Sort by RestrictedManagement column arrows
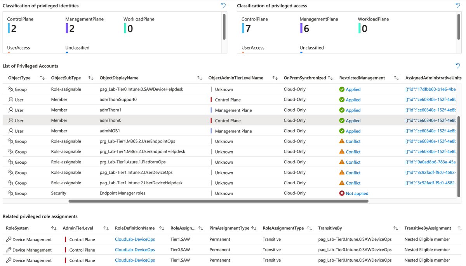 [x=396, y=78]
